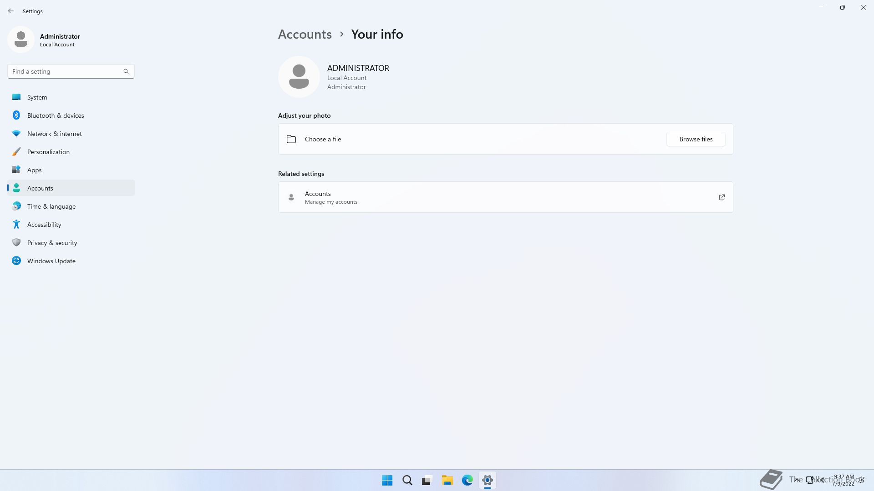Click the Privacy & security shield icon
874x491 pixels.
(x=16, y=242)
